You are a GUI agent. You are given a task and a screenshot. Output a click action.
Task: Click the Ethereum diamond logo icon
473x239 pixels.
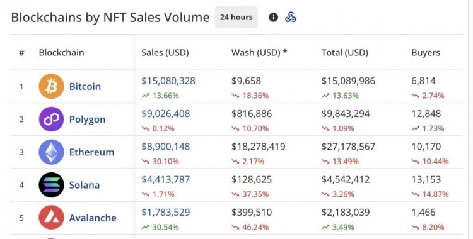pos(51,152)
